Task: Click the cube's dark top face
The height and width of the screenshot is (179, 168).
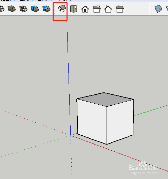Action: pos(105,100)
